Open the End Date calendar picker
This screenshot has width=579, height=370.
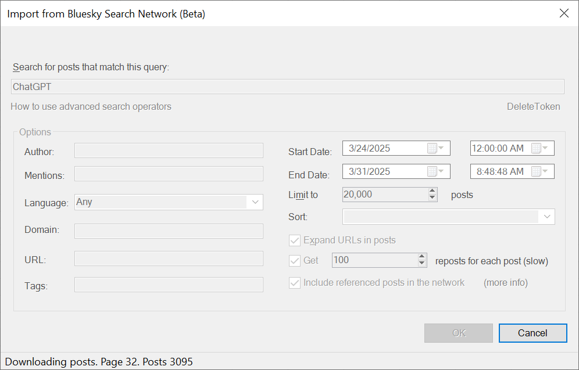pos(435,171)
